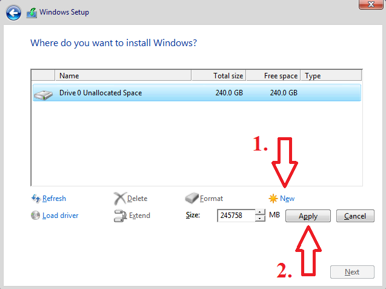Click the New partition star icon
This screenshot has width=386, height=289.
pos(273,199)
